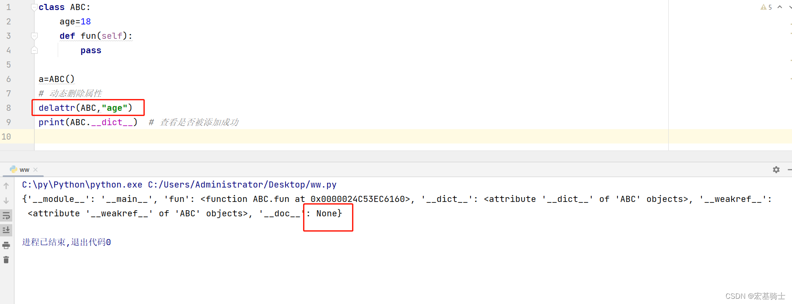The height and width of the screenshot is (304, 792).
Task: Select the ww run tab
Action: coord(24,170)
